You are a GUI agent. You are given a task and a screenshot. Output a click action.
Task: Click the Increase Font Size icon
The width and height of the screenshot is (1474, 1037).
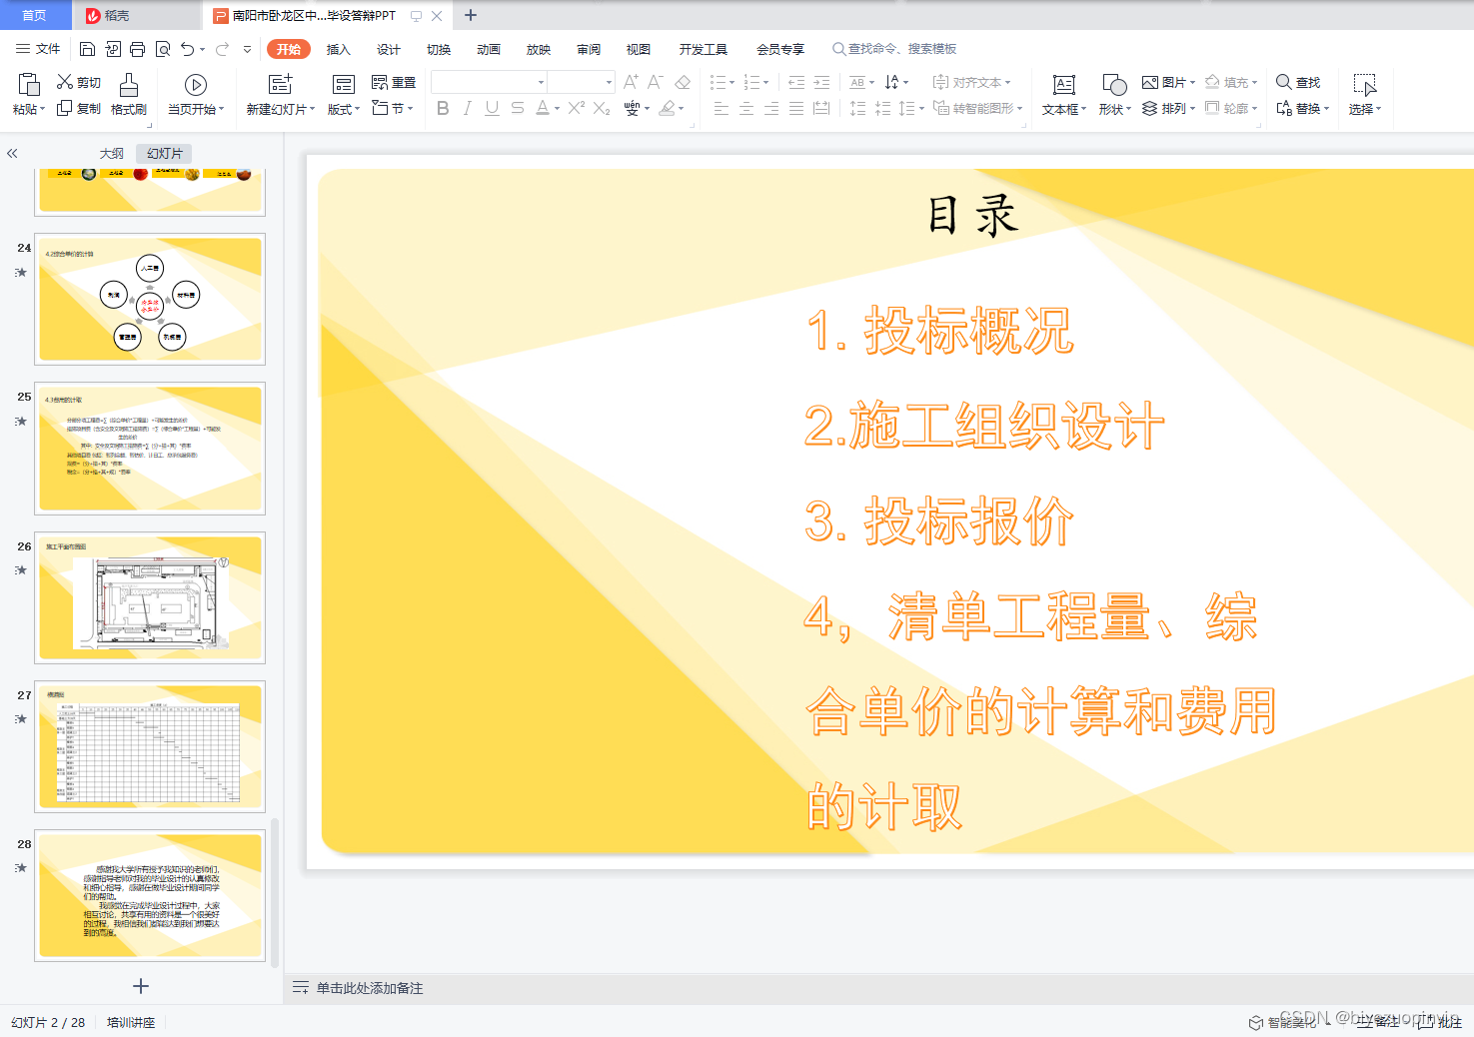[631, 82]
